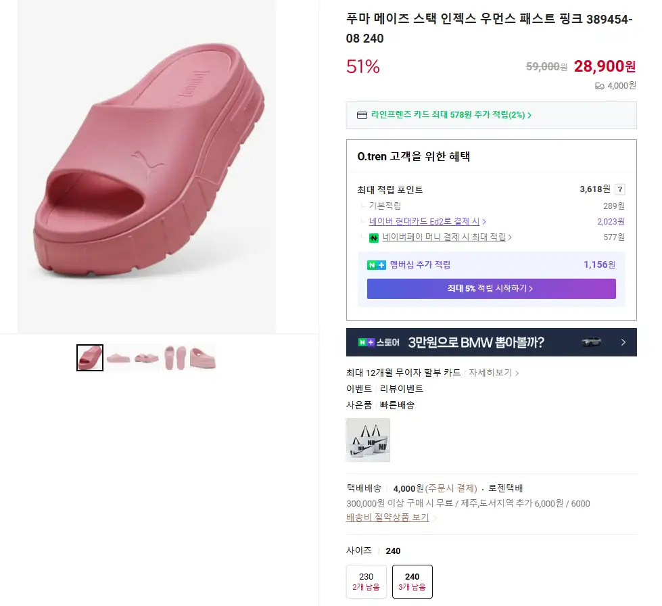View the top-down pair of slides thumbnail
The height and width of the screenshot is (606, 662).
pyautogui.click(x=174, y=357)
